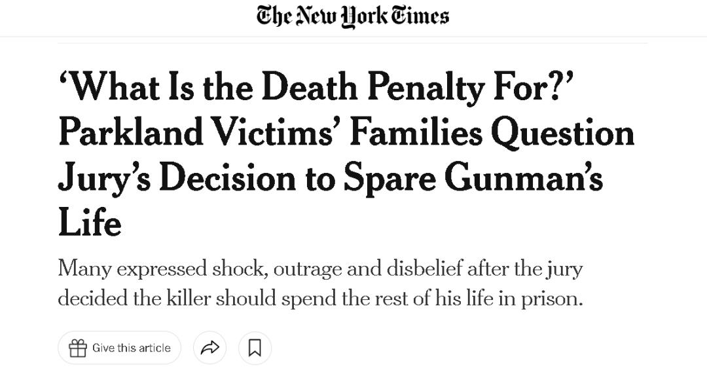The height and width of the screenshot is (387, 707).
Task: Click the gift box icon
Action: [78, 348]
